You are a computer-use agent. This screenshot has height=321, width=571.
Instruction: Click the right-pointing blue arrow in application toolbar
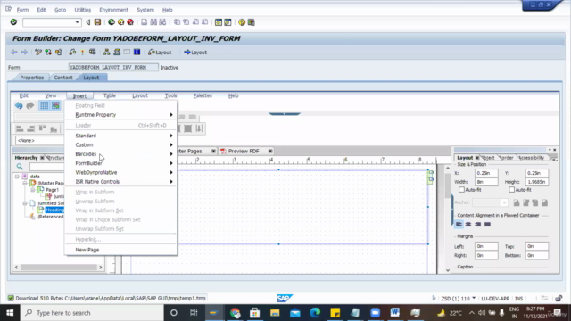coord(24,52)
